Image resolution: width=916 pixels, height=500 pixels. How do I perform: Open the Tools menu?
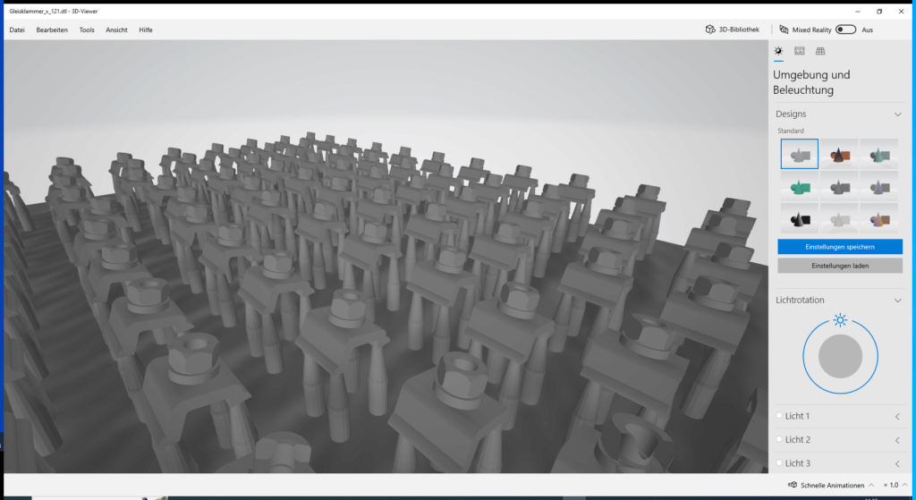[x=87, y=30]
